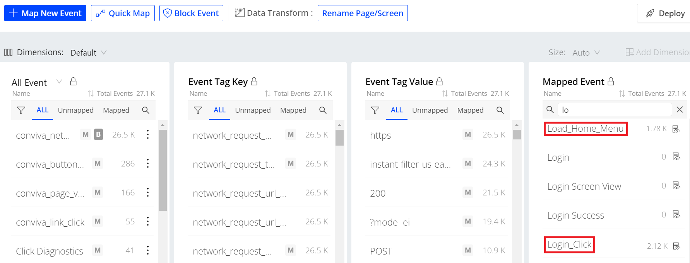Click the Map New Event button

tap(45, 13)
